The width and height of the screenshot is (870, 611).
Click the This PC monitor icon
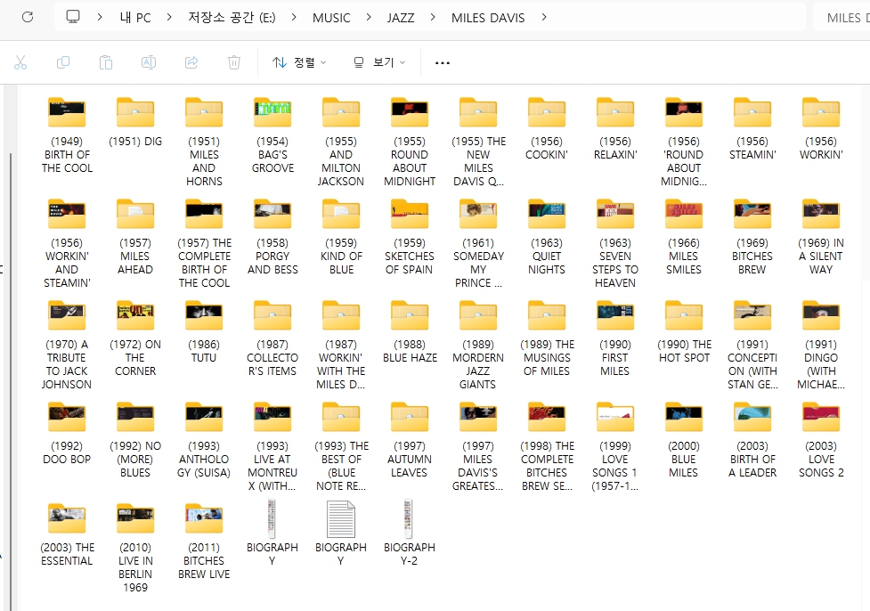click(x=73, y=17)
